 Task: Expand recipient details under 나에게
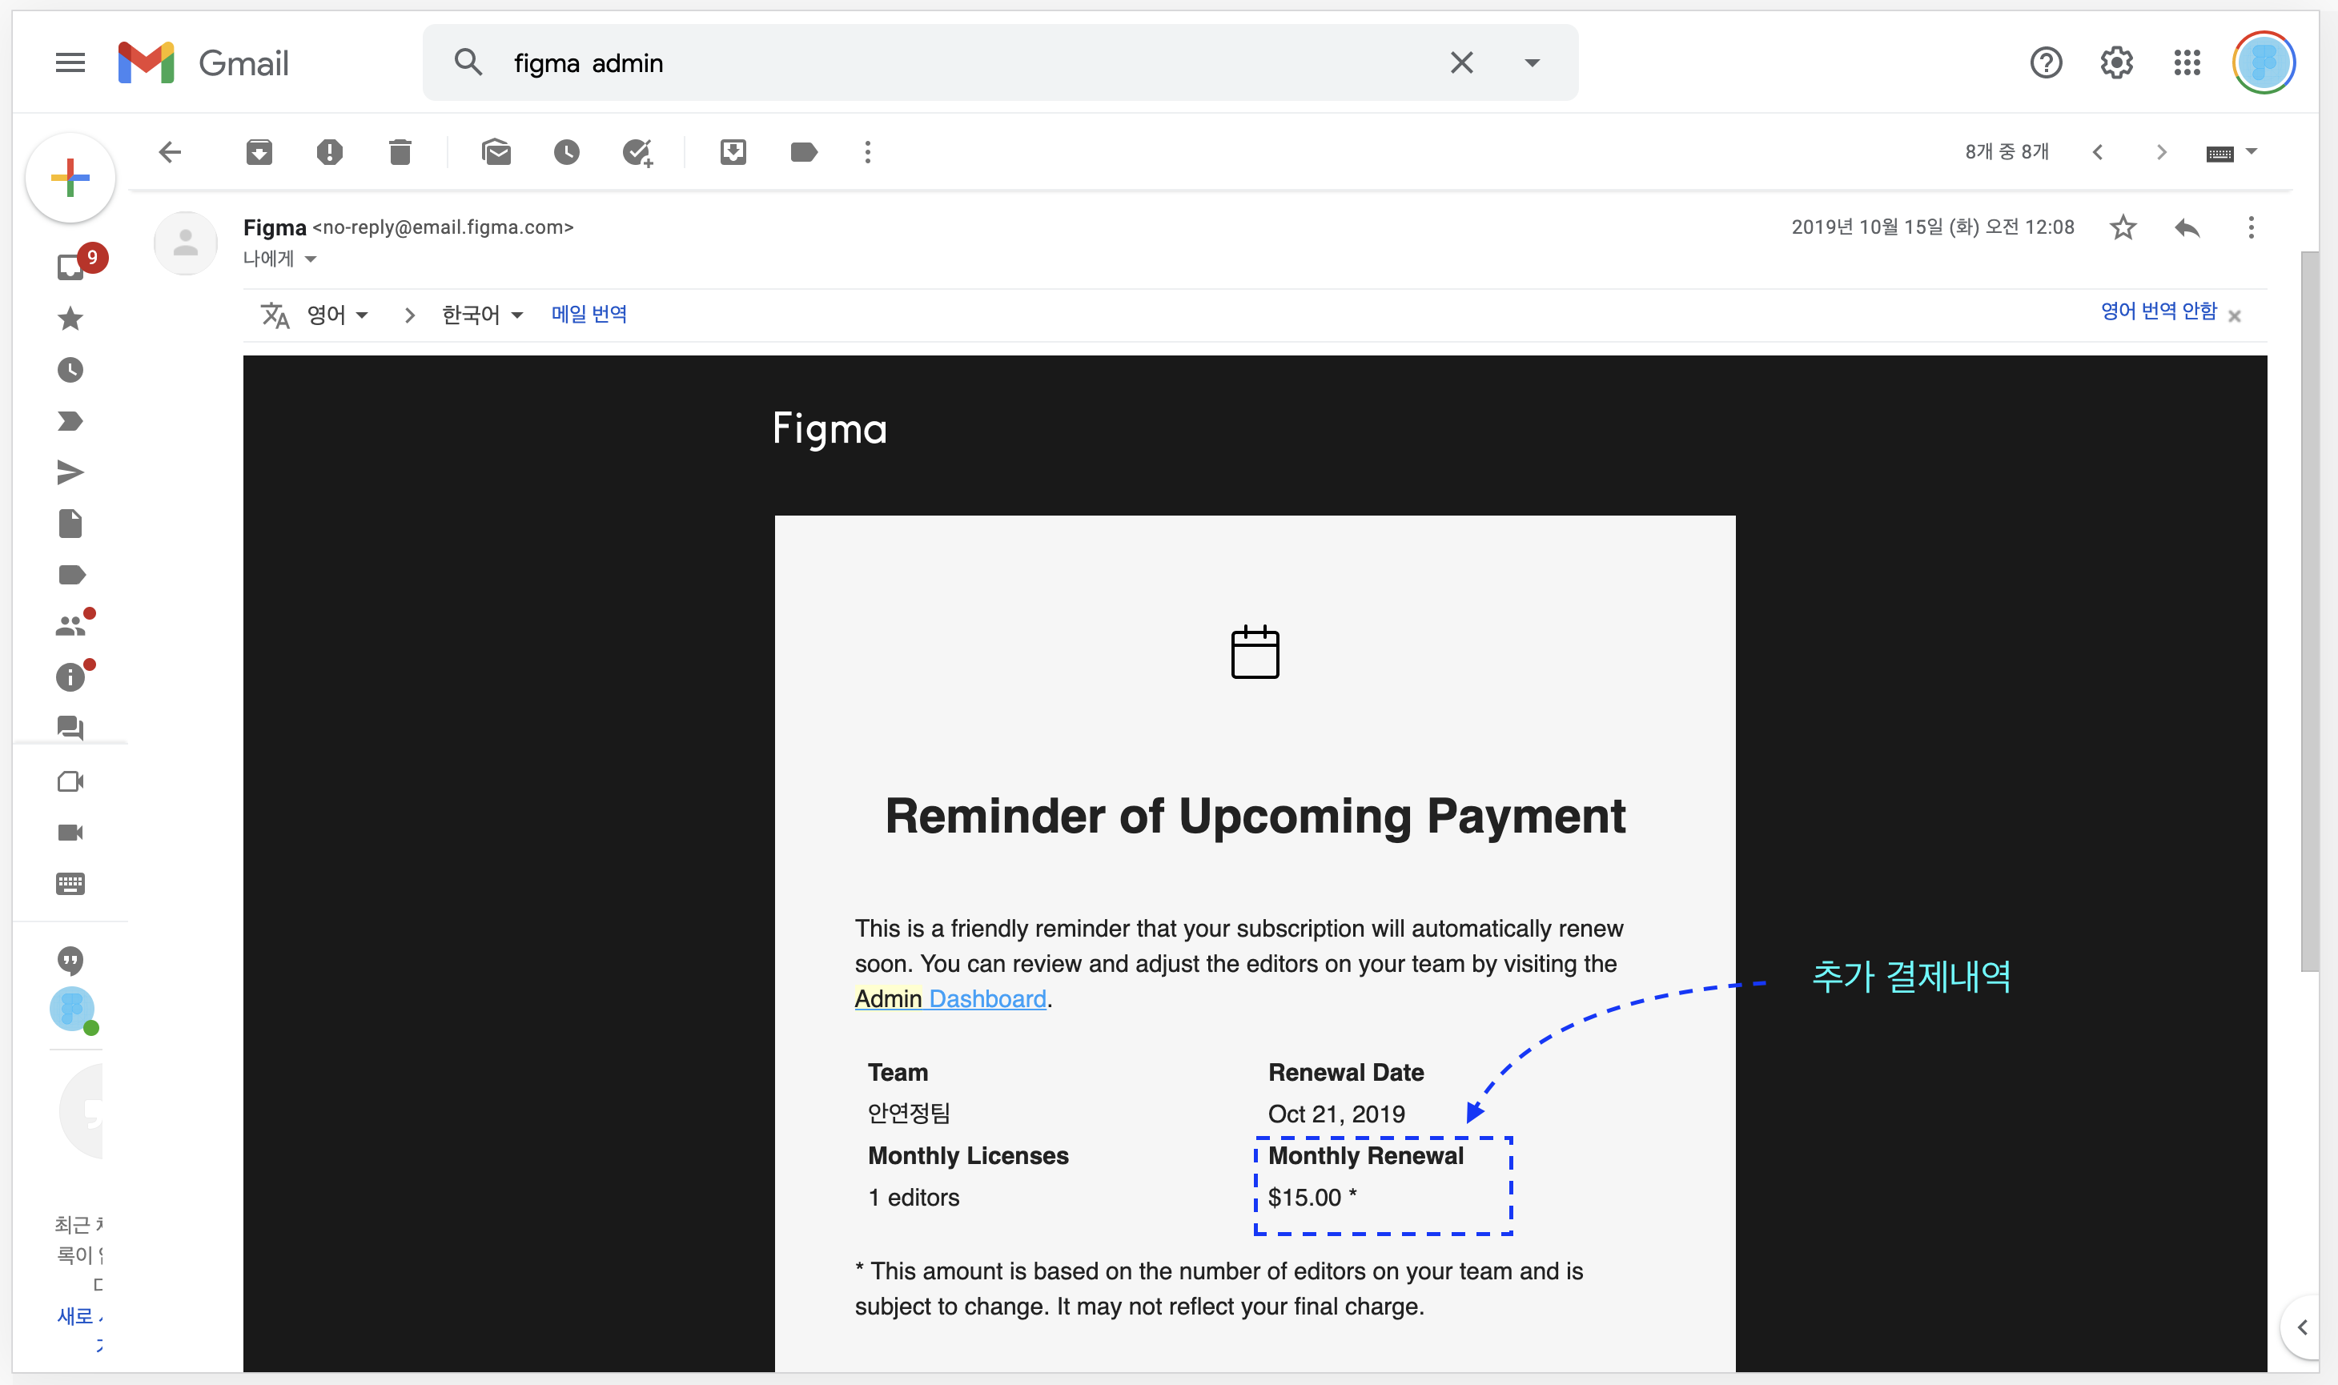pos(311,259)
